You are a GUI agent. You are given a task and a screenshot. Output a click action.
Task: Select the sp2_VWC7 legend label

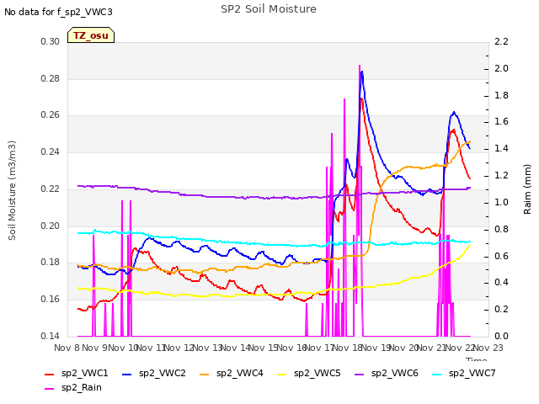coord(472,374)
